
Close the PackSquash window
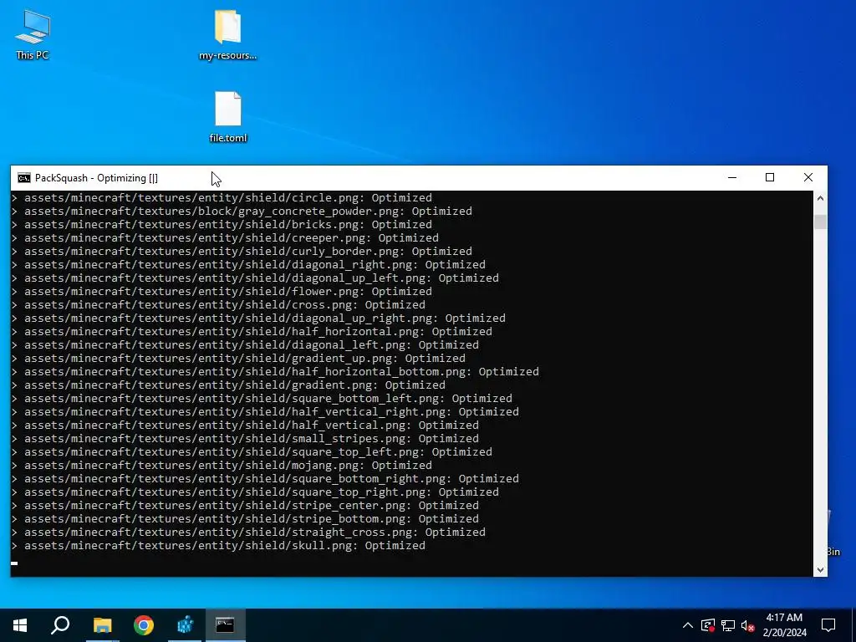click(x=808, y=177)
